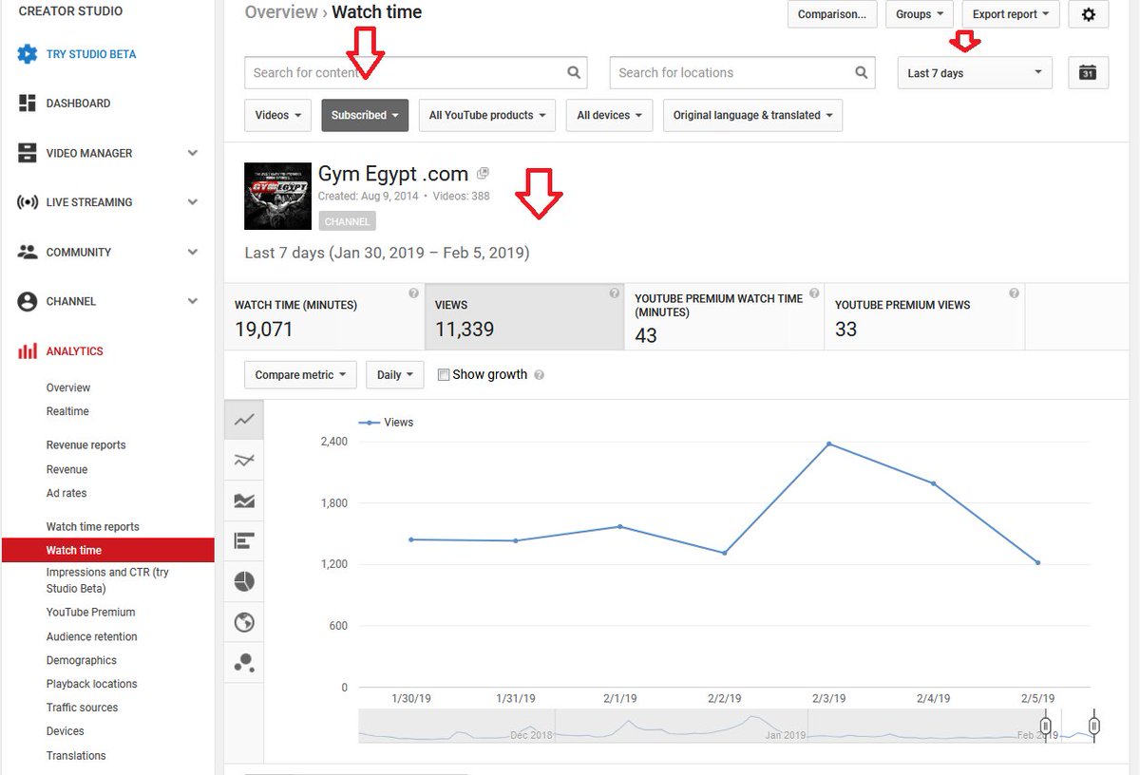Open the Ad rates report

pyautogui.click(x=66, y=493)
